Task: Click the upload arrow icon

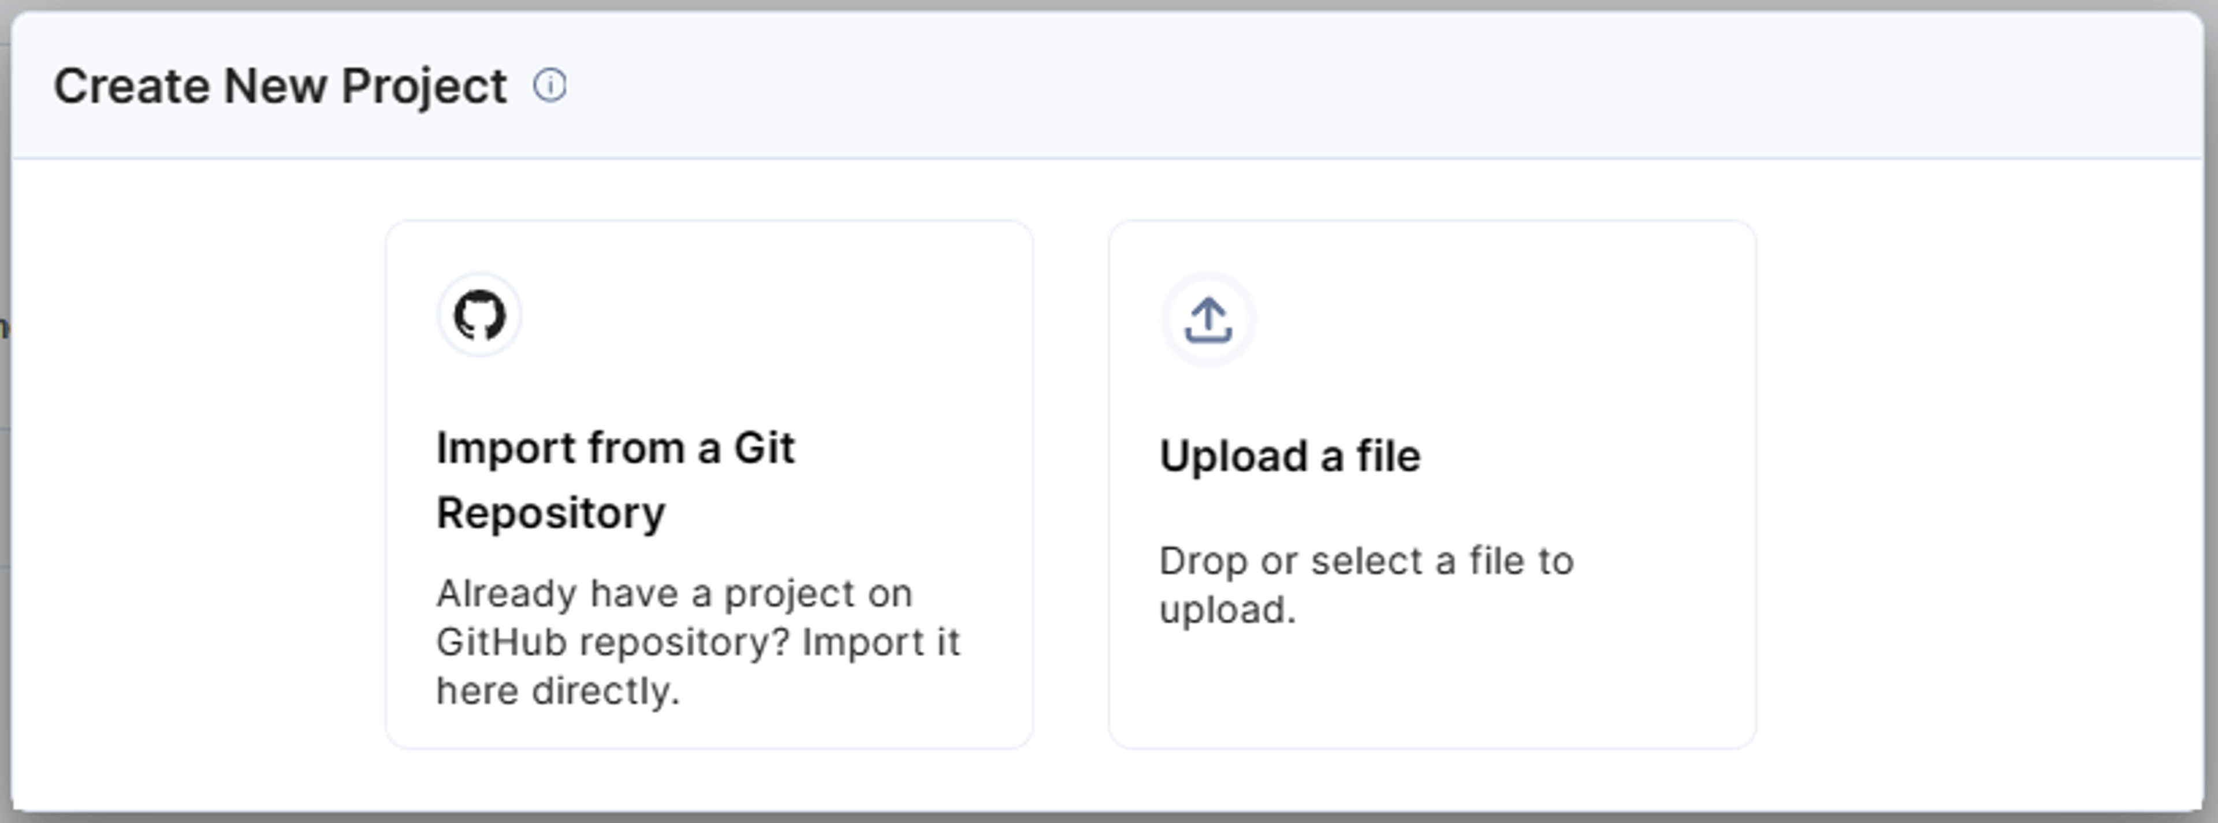Action: point(1208,320)
